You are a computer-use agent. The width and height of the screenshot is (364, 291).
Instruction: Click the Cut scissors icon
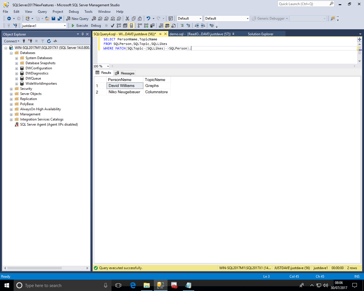(x=127, y=18)
